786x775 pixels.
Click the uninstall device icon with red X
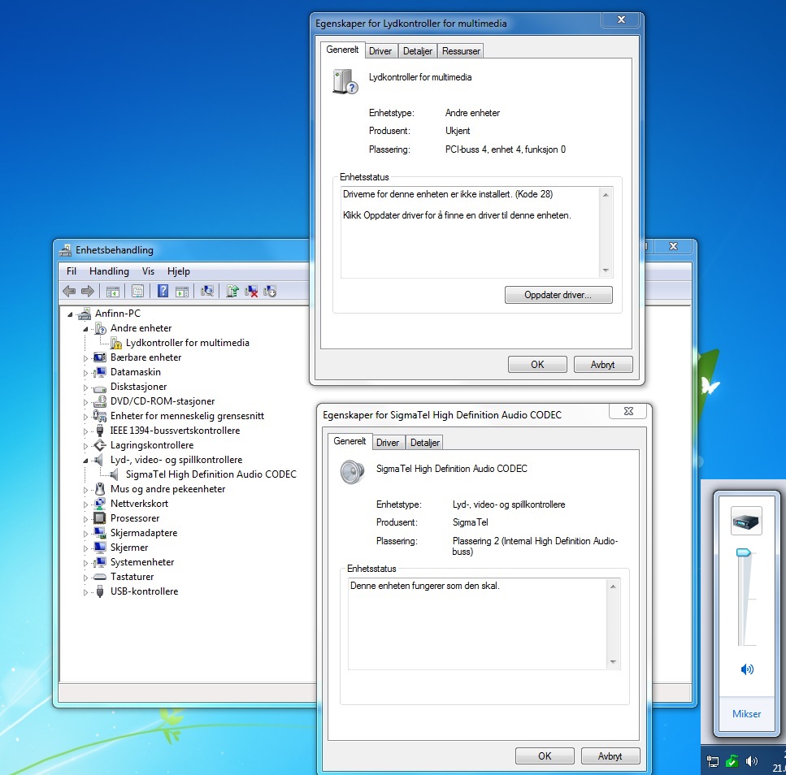coord(251,291)
